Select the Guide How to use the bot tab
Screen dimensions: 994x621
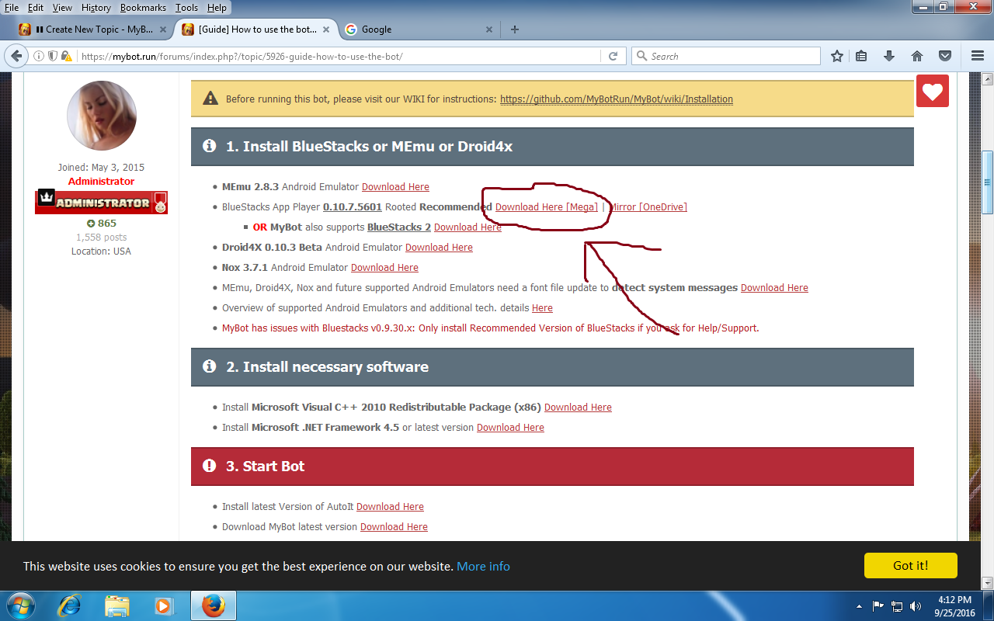(x=256, y=29)
